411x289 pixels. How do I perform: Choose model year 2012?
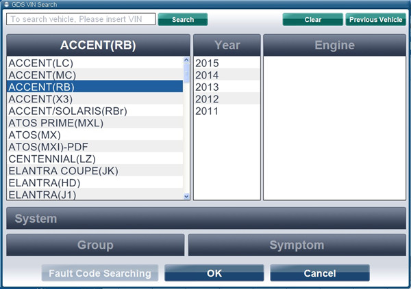click(227, 98)
